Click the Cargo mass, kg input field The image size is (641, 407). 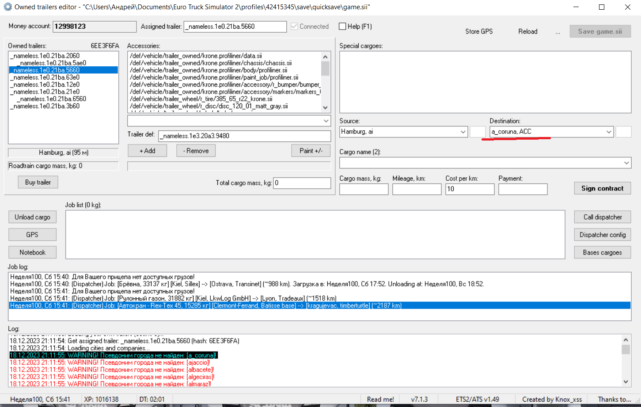[x=364, y=189]
